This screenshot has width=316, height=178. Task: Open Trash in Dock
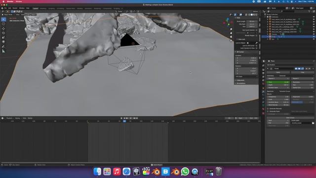coord(219,172)
